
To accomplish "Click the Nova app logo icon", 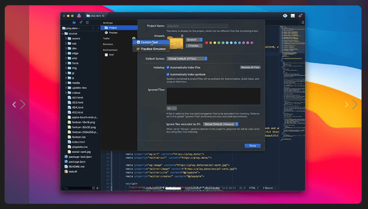I will point(79,16).
